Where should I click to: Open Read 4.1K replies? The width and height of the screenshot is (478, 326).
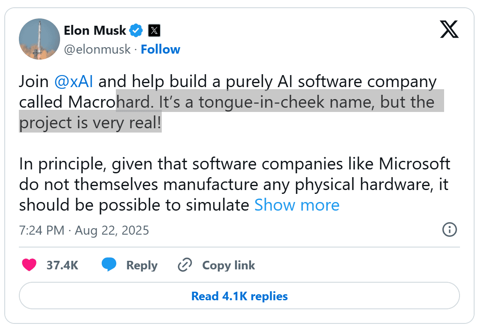(239, 296)
